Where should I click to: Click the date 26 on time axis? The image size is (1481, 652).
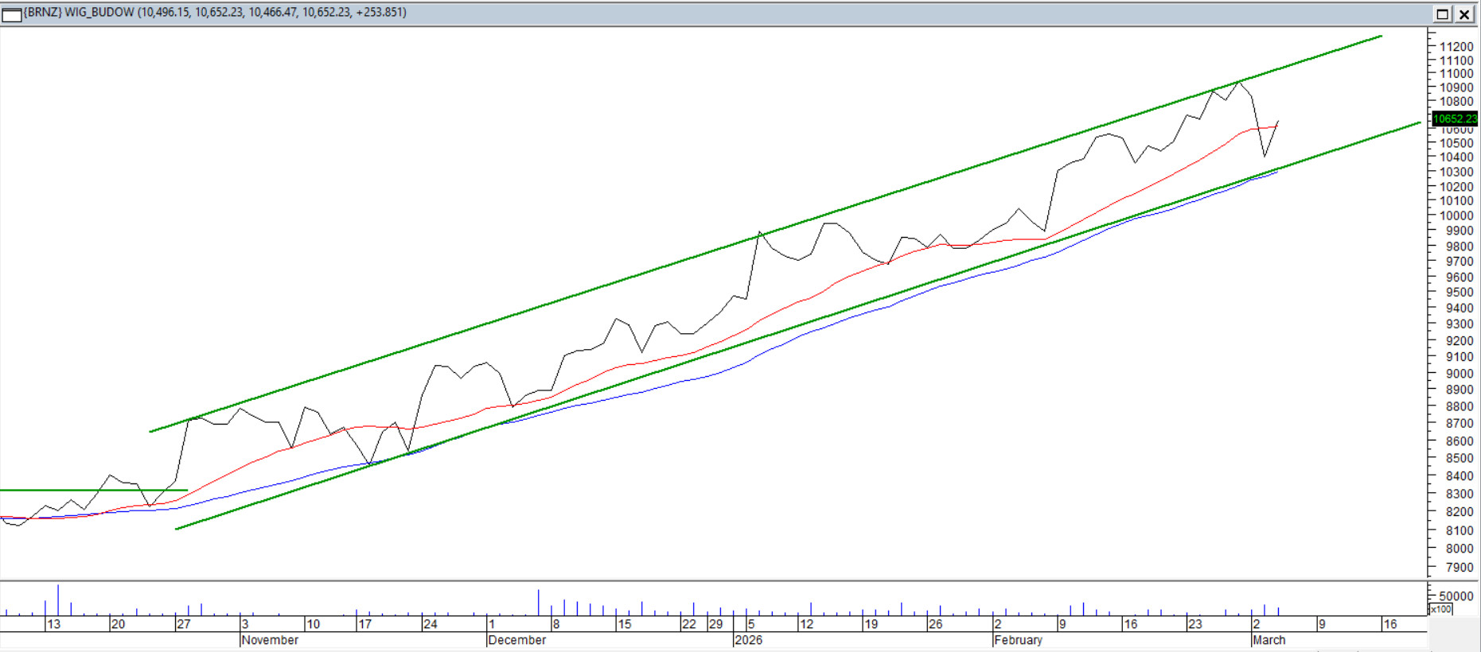(x=935, y=624)
